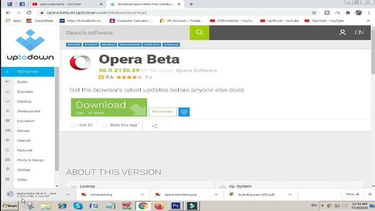The width and height of the screenshot is (375, 211).
Task: Show more bookmarks overflow chevron
Action: [369, 21]
